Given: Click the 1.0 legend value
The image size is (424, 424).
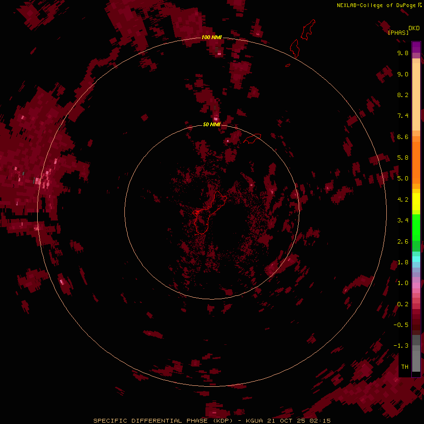Looking at the screenshot, I should click(403, 283).
